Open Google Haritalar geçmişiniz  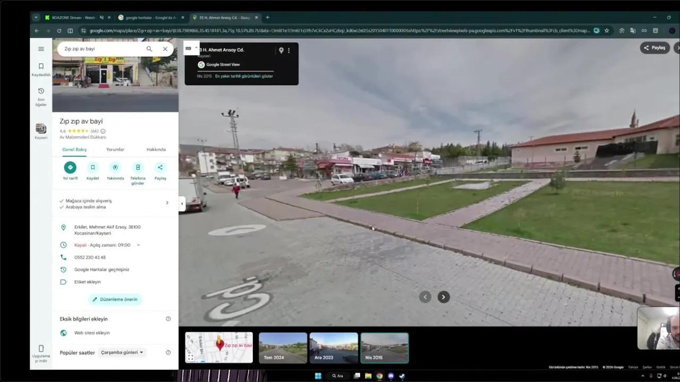101,270
